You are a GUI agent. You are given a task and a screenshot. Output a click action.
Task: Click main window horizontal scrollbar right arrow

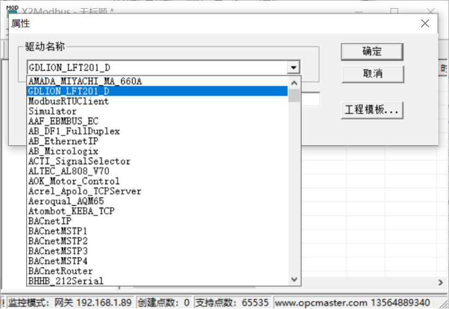point(440,282)
